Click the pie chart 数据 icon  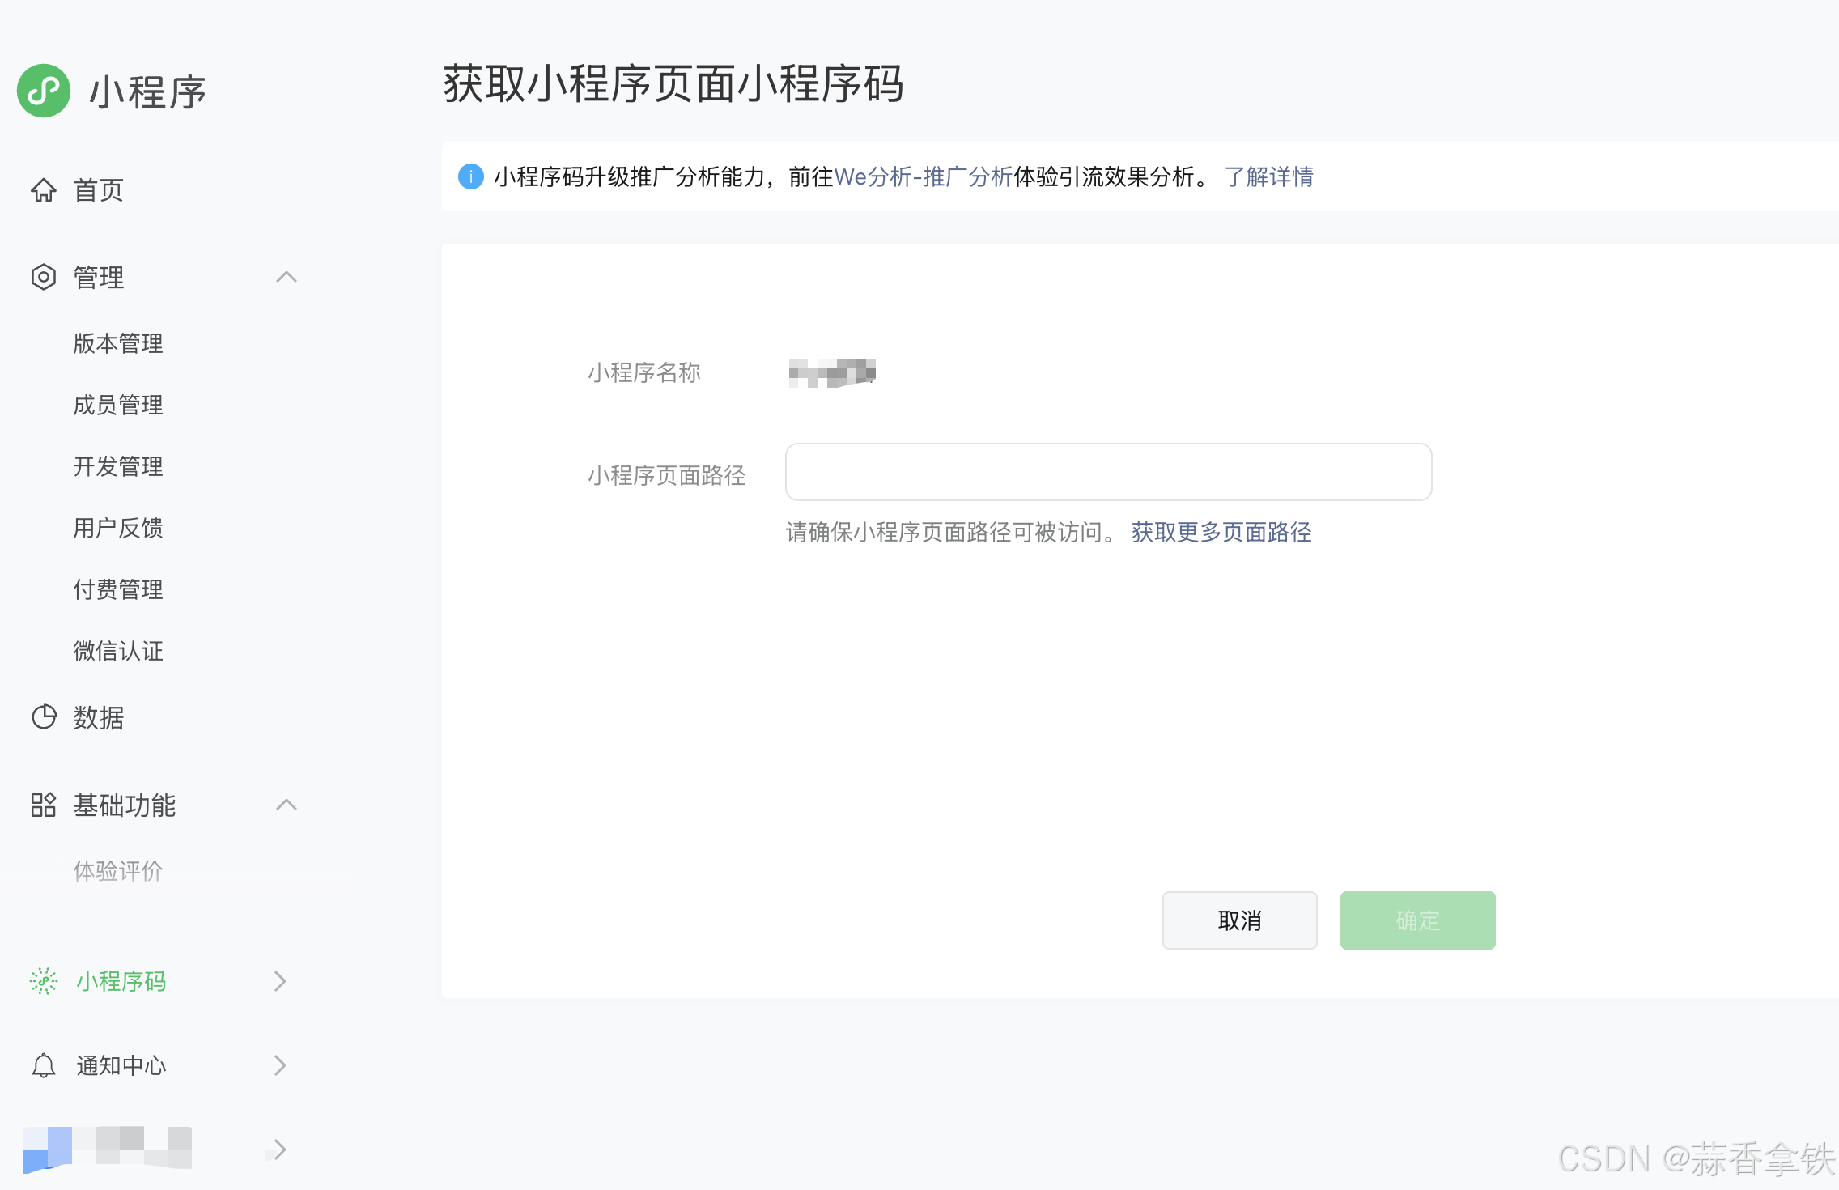44,717
